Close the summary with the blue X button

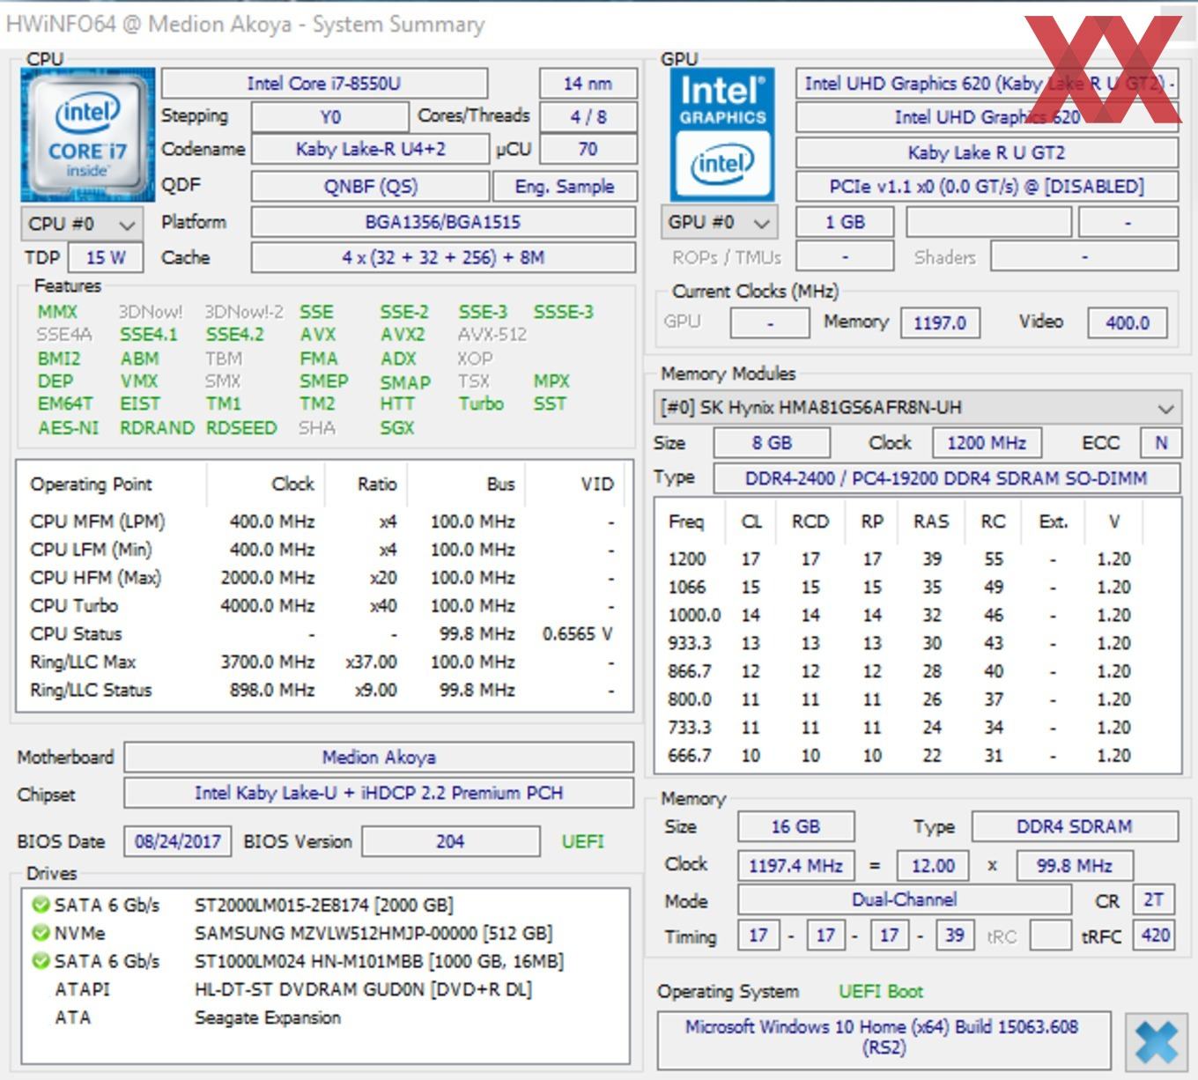click(x=1157, y=1042)
